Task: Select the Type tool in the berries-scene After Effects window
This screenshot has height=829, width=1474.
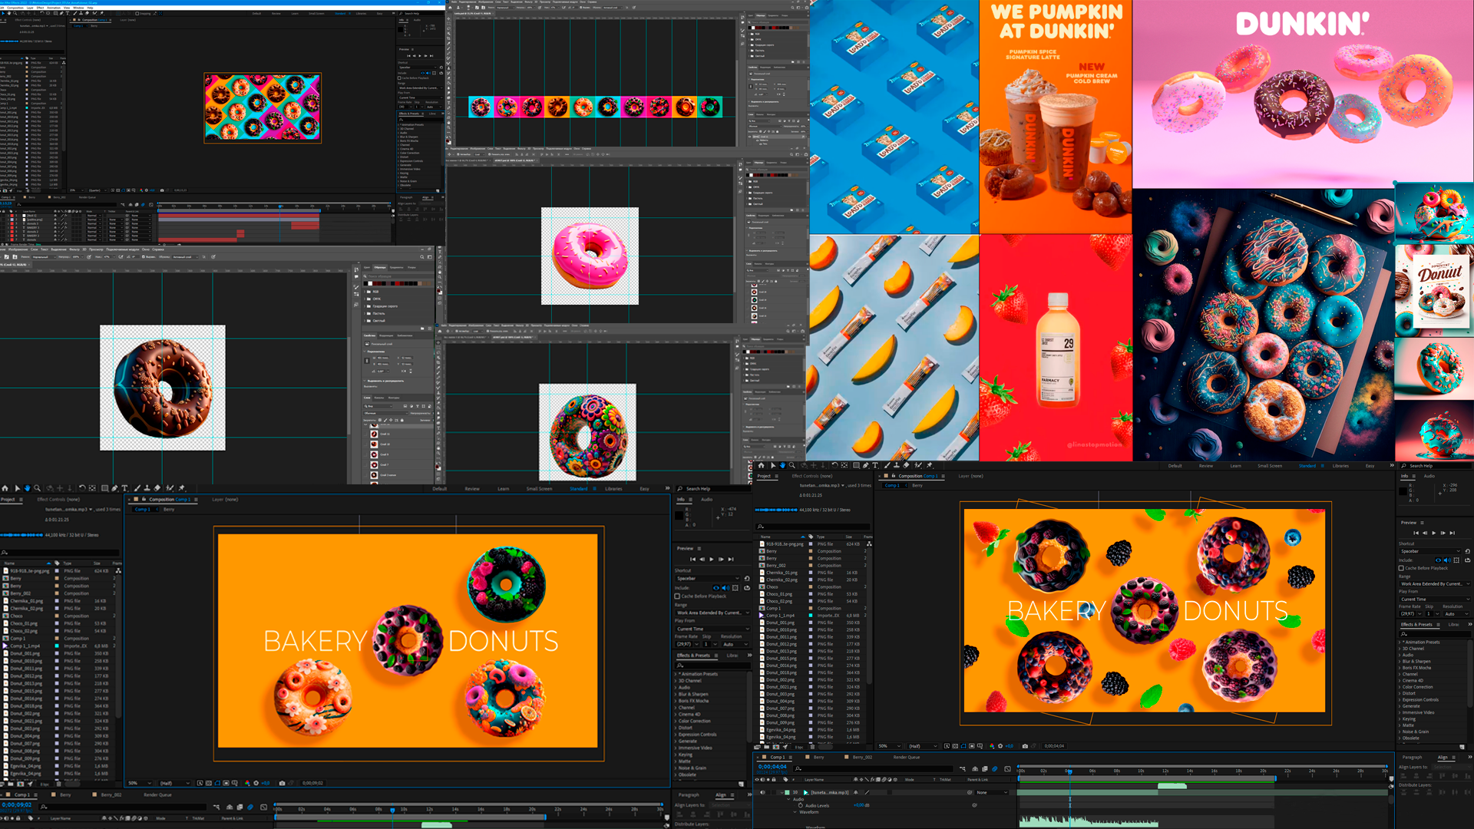Action: [x=875, y=465]
